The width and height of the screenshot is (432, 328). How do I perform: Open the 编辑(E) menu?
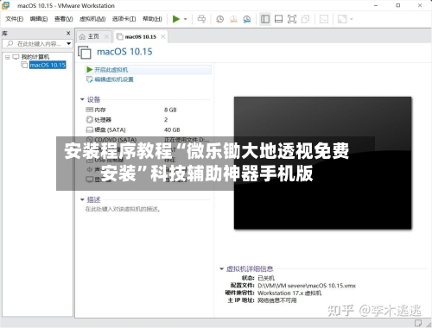point(39,19)
